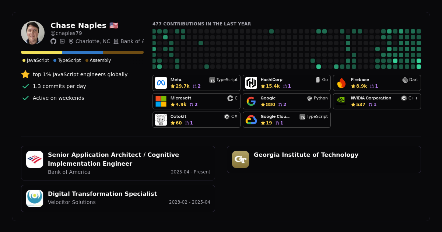Toggle the TypeScript legend dot
442x232 pixels.
tap(55, 60)
